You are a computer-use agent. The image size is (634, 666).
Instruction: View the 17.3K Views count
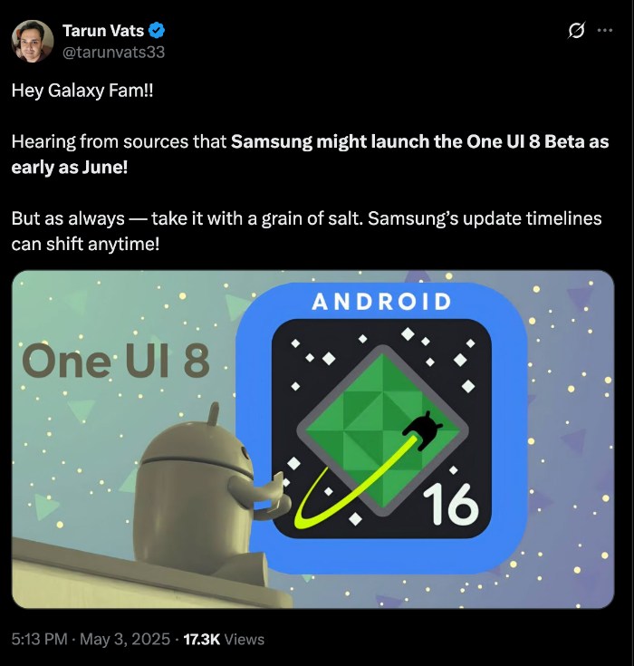224,639
